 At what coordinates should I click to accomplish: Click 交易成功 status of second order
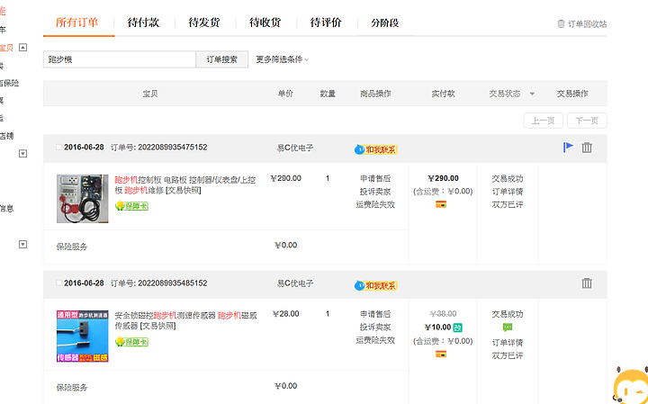[x=508, y=314]
